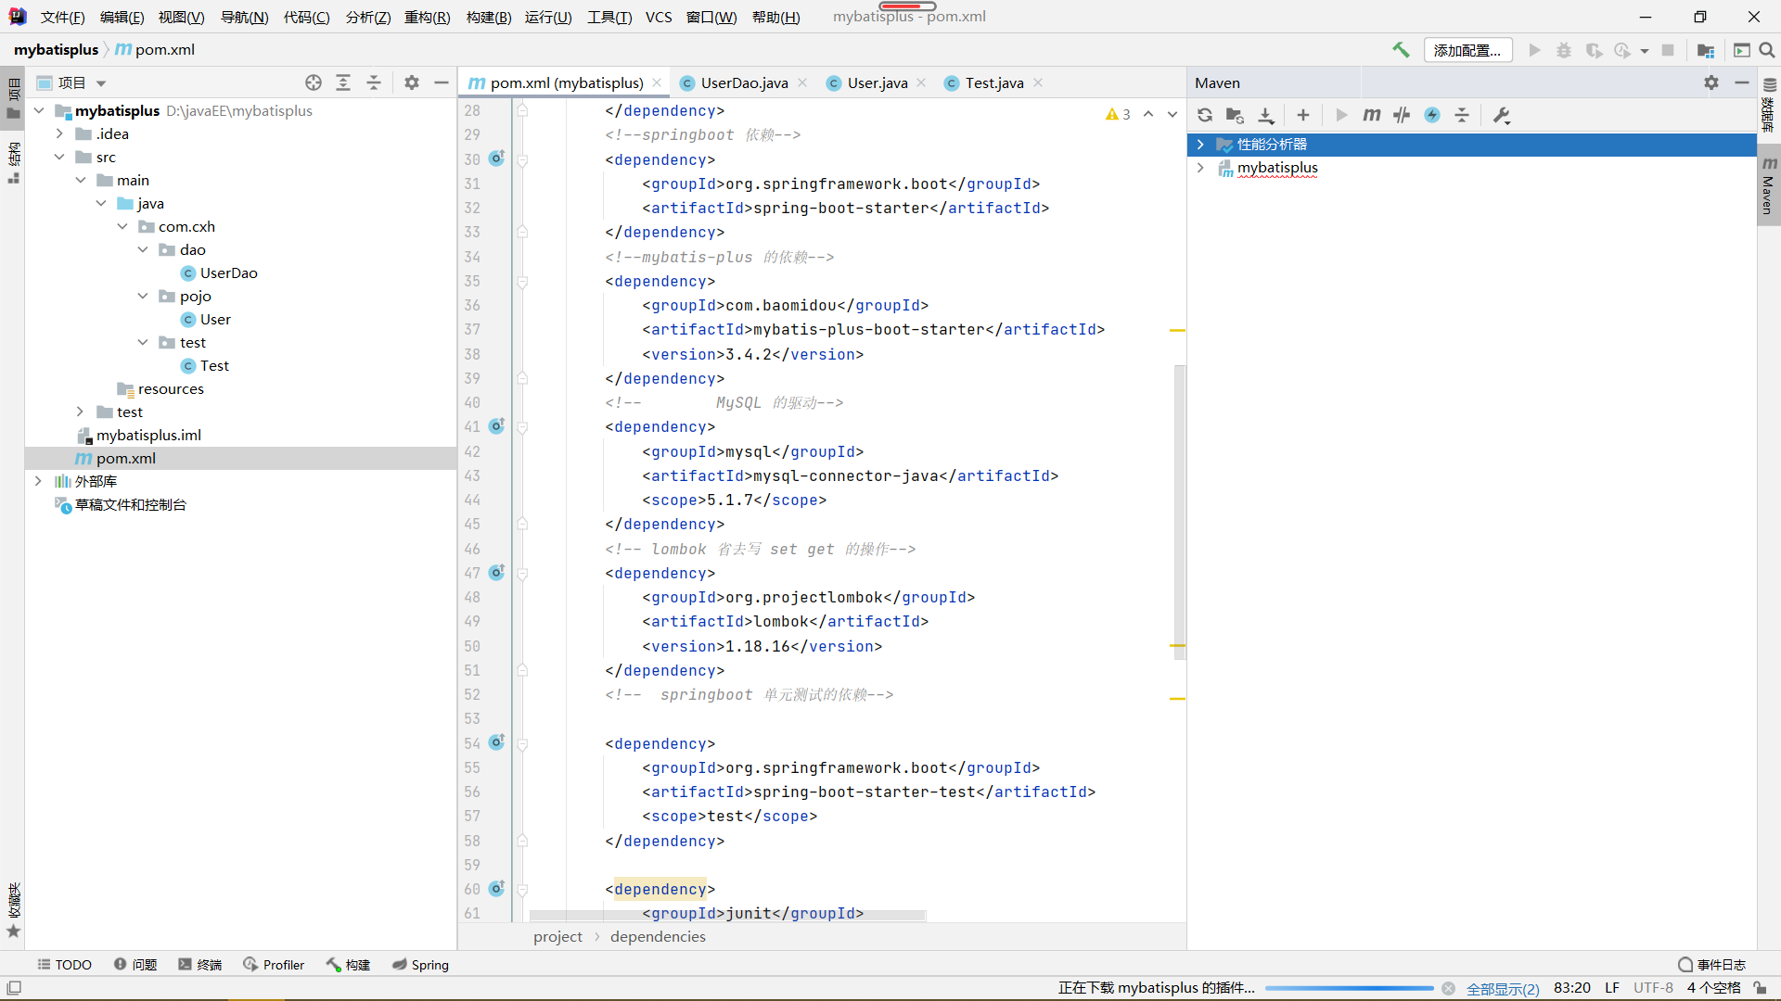Click the show all background tasks link

[1502, 988]
